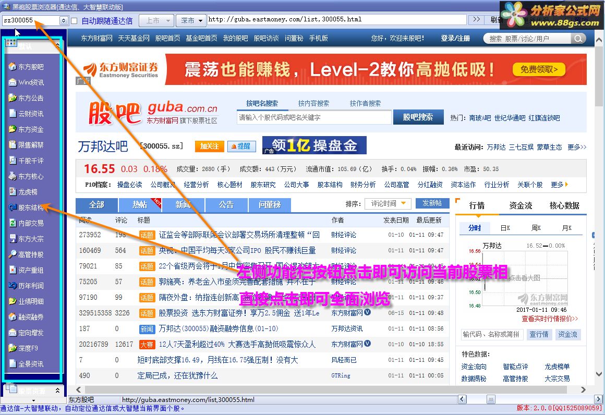Open 定向增发 sidebar item
This screenshot has height=415, width=605.
26,333
